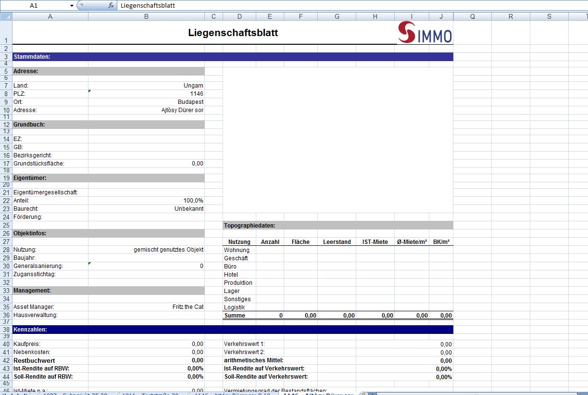This screenshot has height=395, width=588.
Task: Select the Logistik row label
Action: [239, 307]
